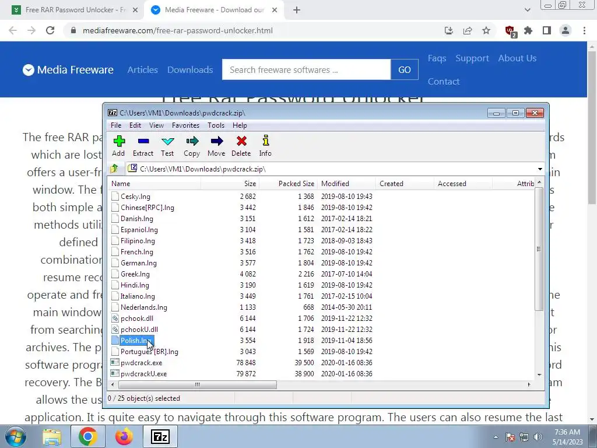Image resolution: width=597 pixels, height=448 pixels.
Task: Sort by the Name column header
Action: (x=154, y=184)
